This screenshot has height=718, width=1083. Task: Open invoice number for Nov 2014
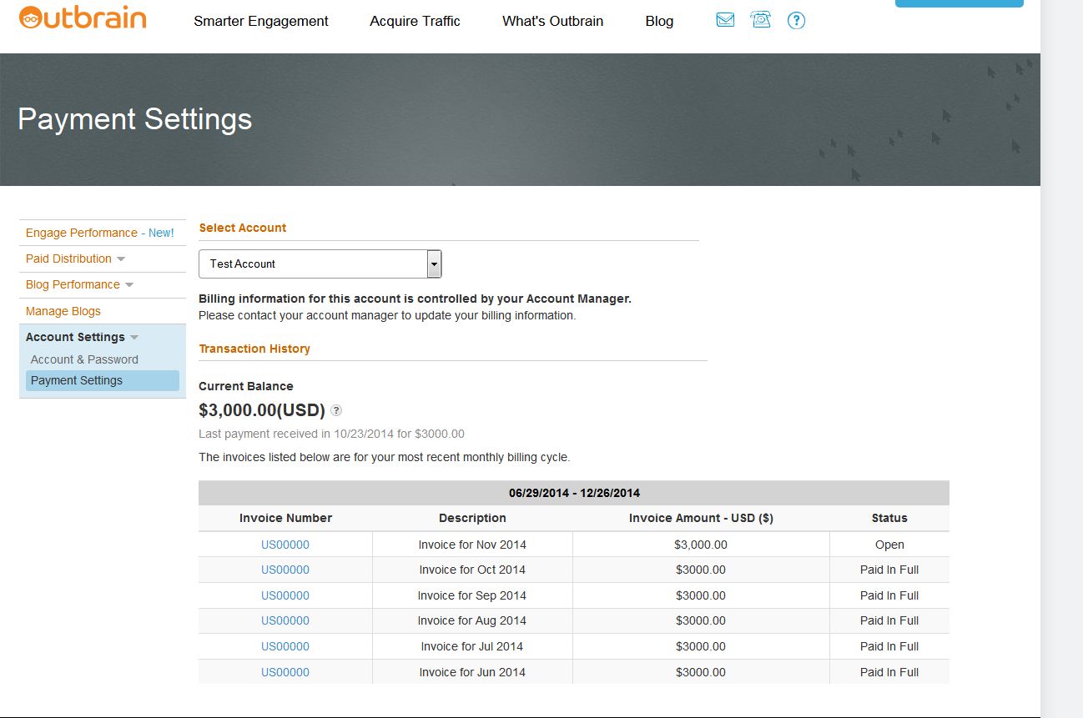tap(285, 545)
